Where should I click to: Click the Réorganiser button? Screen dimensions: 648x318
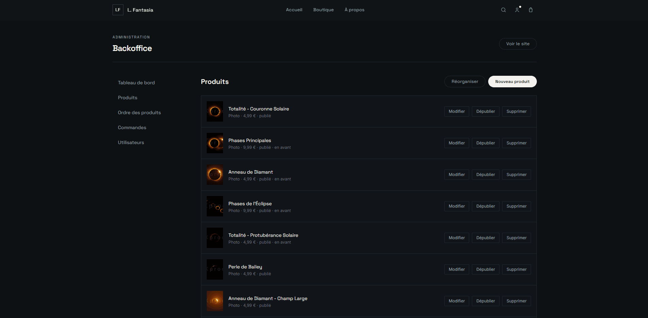coord(465,82)
